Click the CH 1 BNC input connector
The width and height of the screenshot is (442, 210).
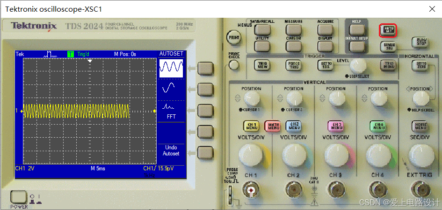coord(251,191)
